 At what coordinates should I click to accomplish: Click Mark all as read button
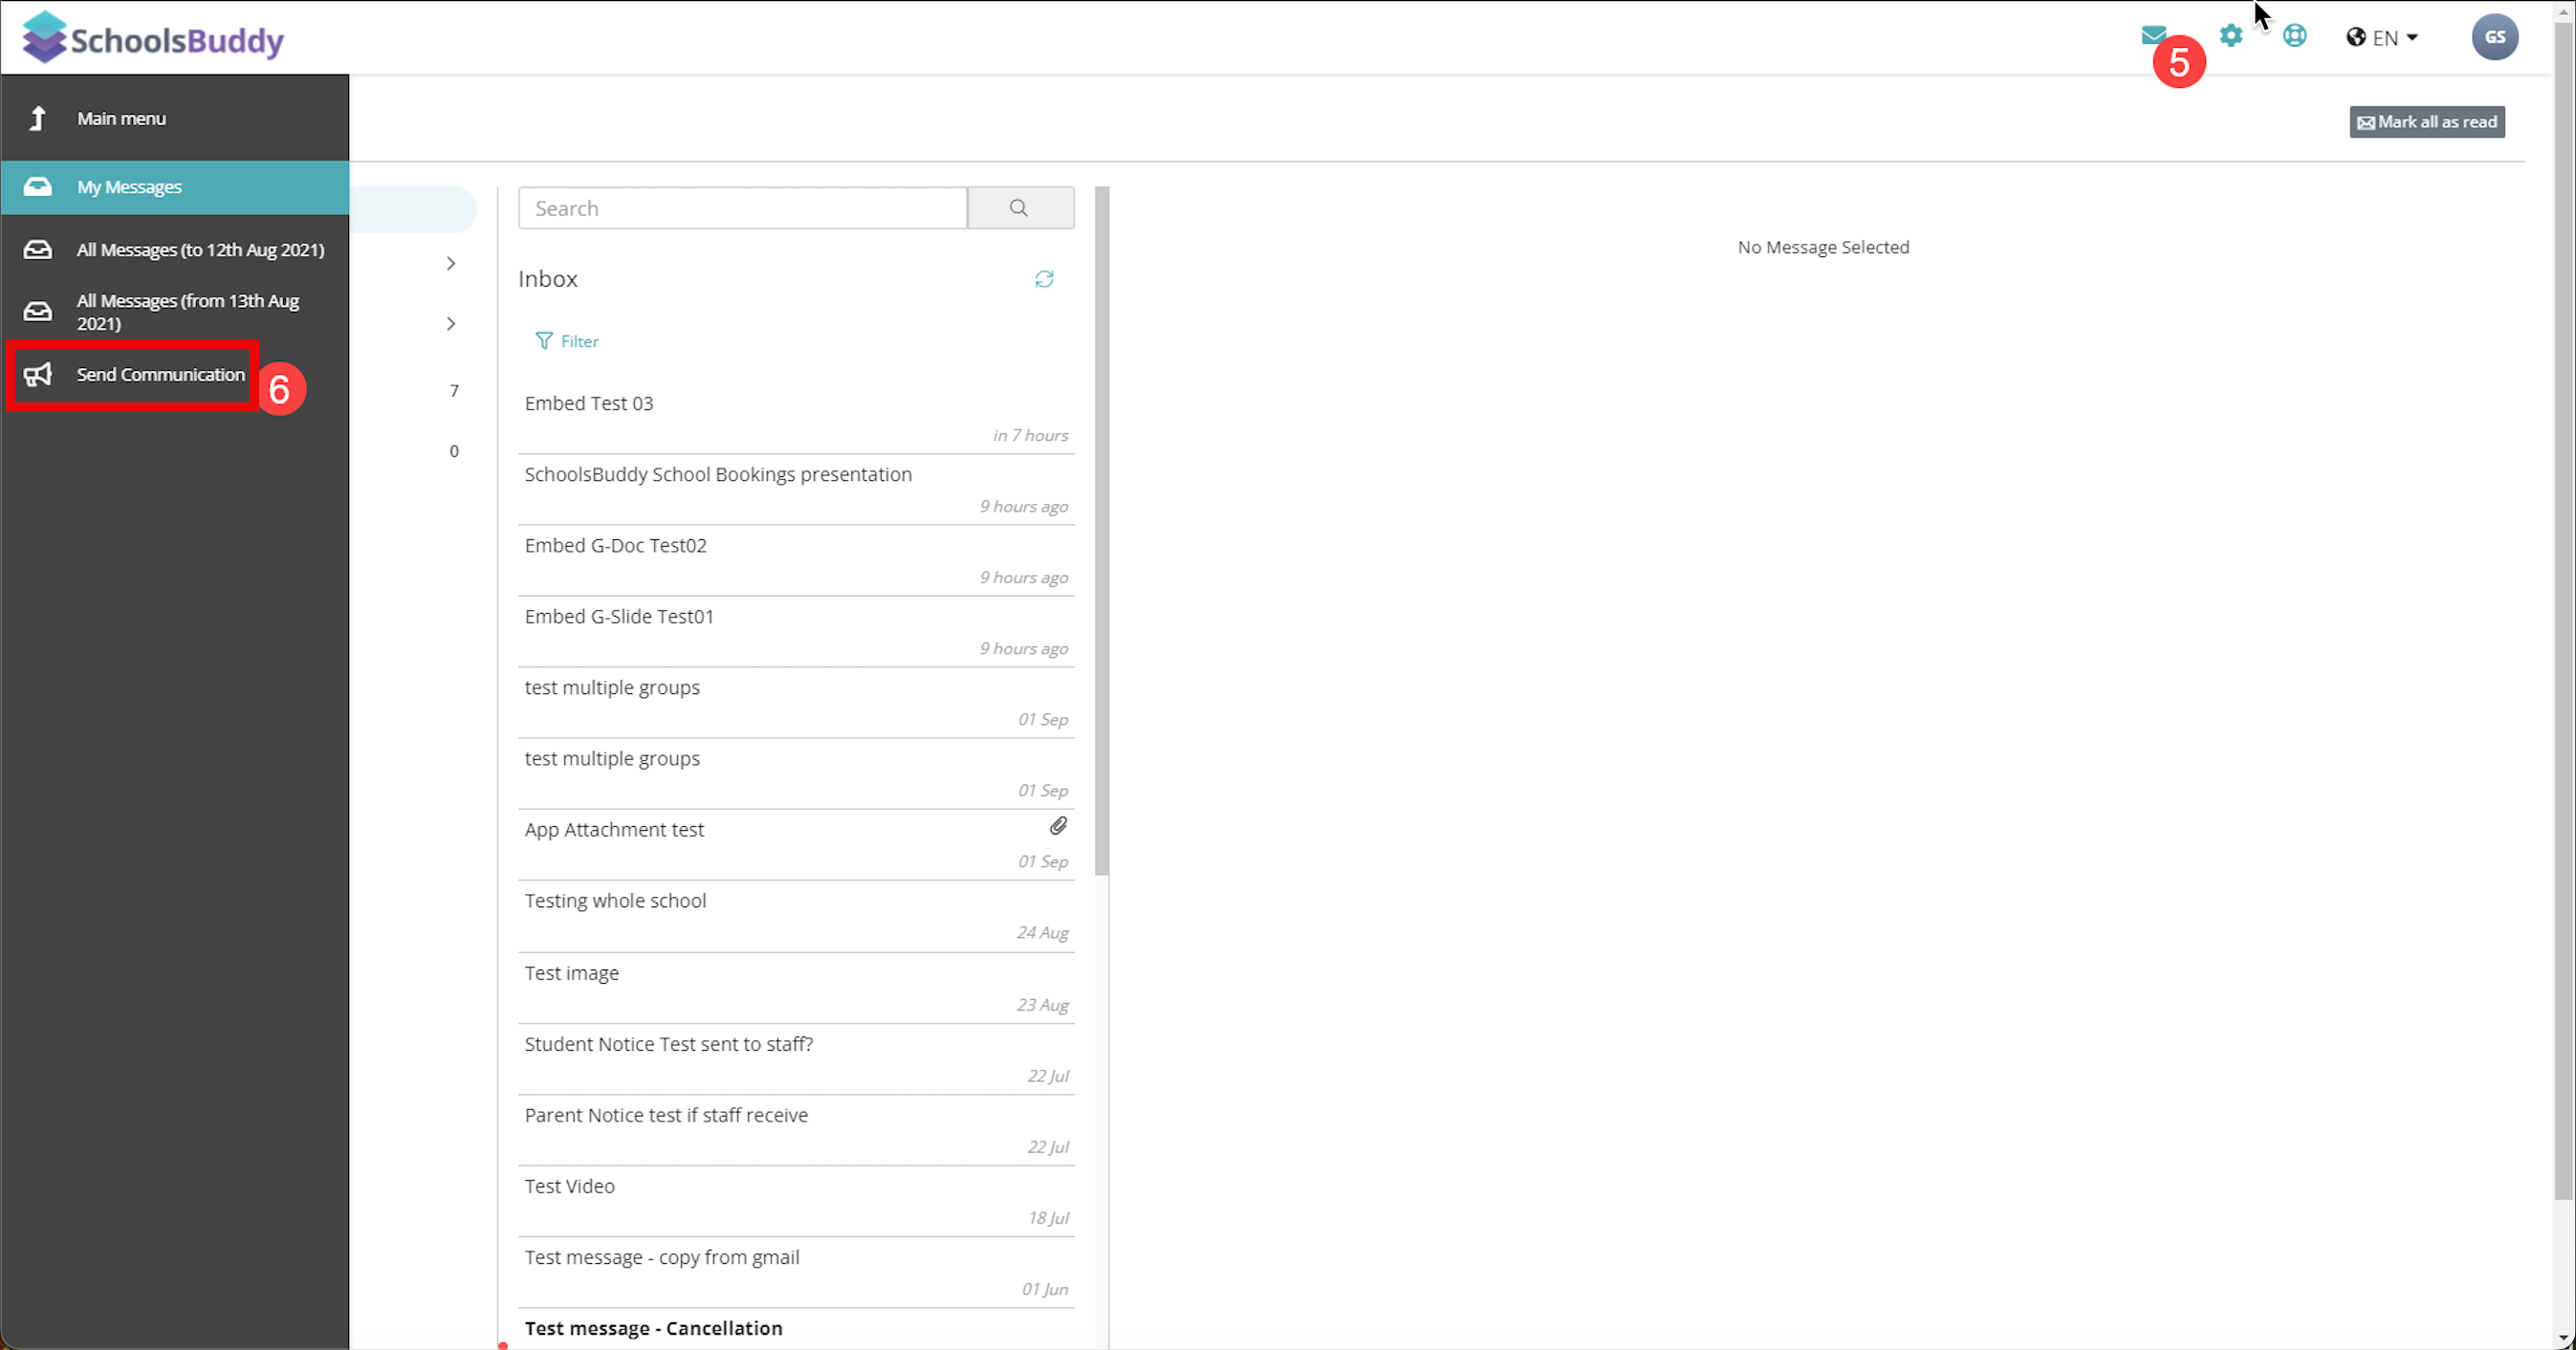coord(2427,122)
